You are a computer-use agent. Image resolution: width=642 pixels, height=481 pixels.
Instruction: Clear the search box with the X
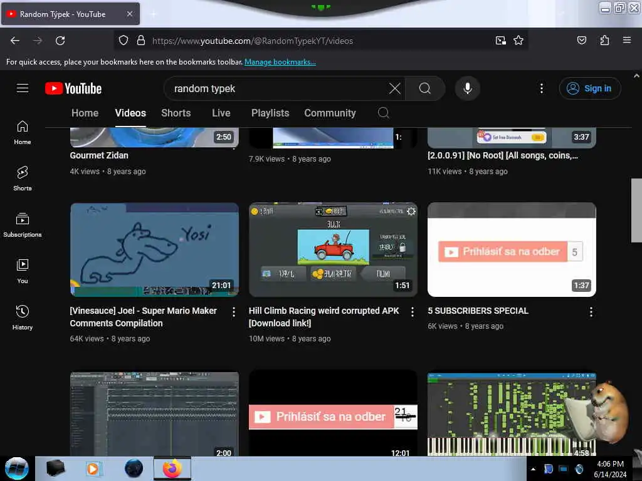pos(395,88)
